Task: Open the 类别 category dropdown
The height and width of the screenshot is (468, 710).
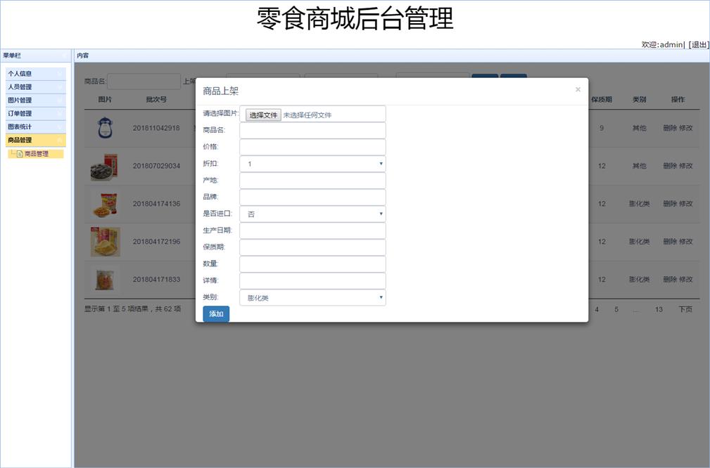Action: tap(312, 298)
